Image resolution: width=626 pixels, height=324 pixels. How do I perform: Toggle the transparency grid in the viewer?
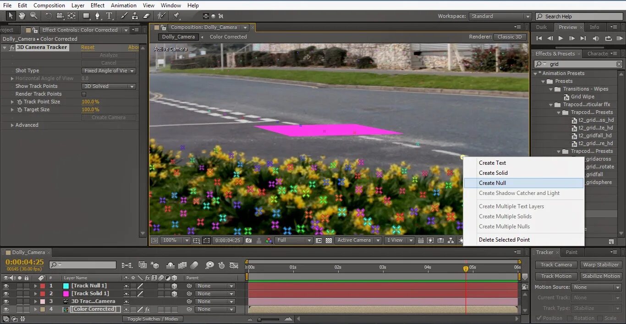(328, 240)
